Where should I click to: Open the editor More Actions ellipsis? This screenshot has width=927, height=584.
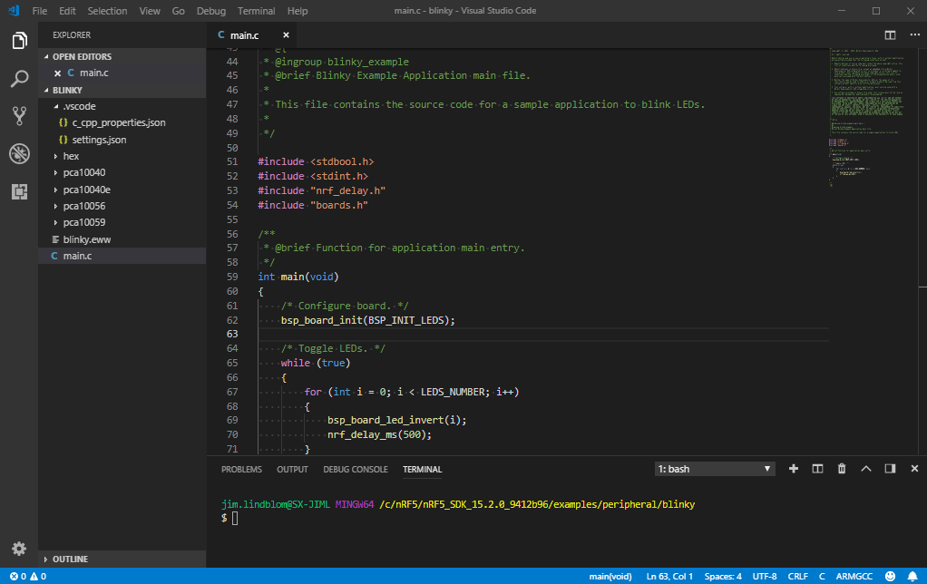pyautogui.click(x=914, y=34)
